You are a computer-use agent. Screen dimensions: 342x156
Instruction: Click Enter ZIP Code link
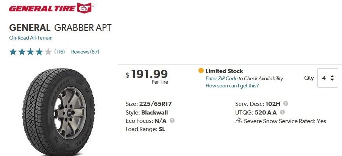point(222,78)
